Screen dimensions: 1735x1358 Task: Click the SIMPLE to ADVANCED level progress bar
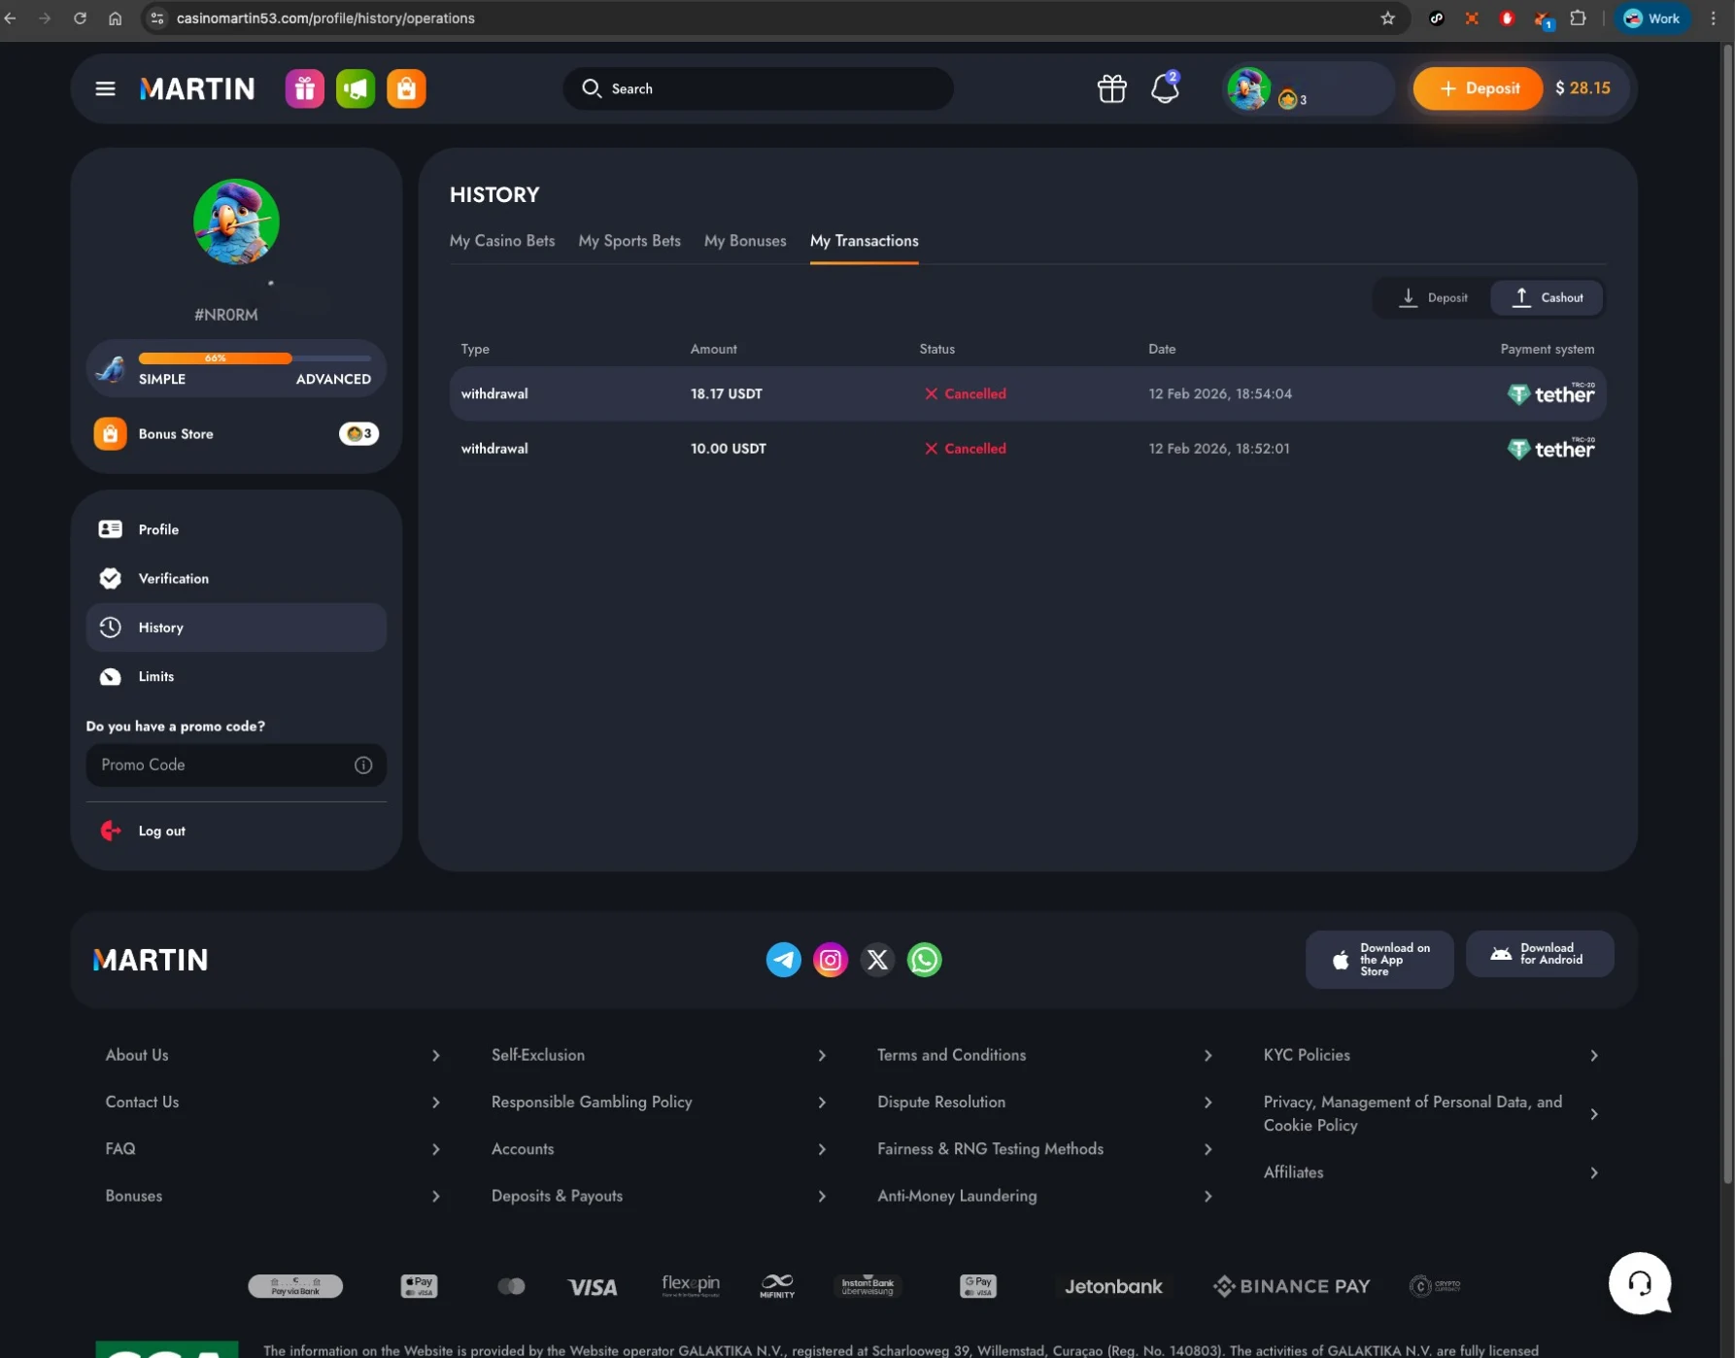pyautogui.click(x=255, y=358)
